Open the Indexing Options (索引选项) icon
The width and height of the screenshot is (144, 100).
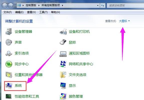point(9,53)
